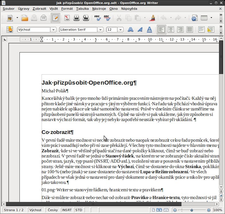The width and height of the screenshot is (225, 214).
Task: Open the Undo history dropdown arrow
Action: coord(171,18)
